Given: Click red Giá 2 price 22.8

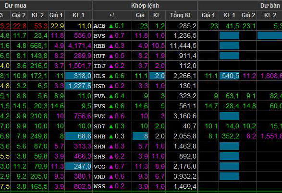Looking at the screenshot, I should pos(20,26).
